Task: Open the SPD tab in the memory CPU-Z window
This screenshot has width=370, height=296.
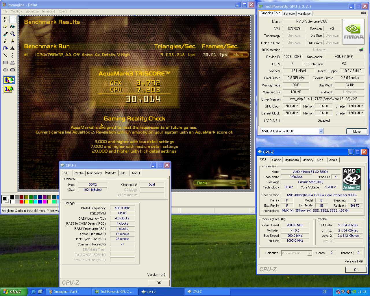Action: coord(123,173)
